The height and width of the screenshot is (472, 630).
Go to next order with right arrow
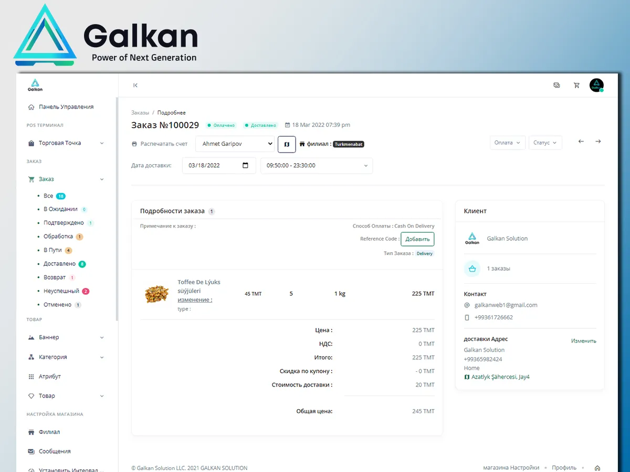click(x=598, y=142)
